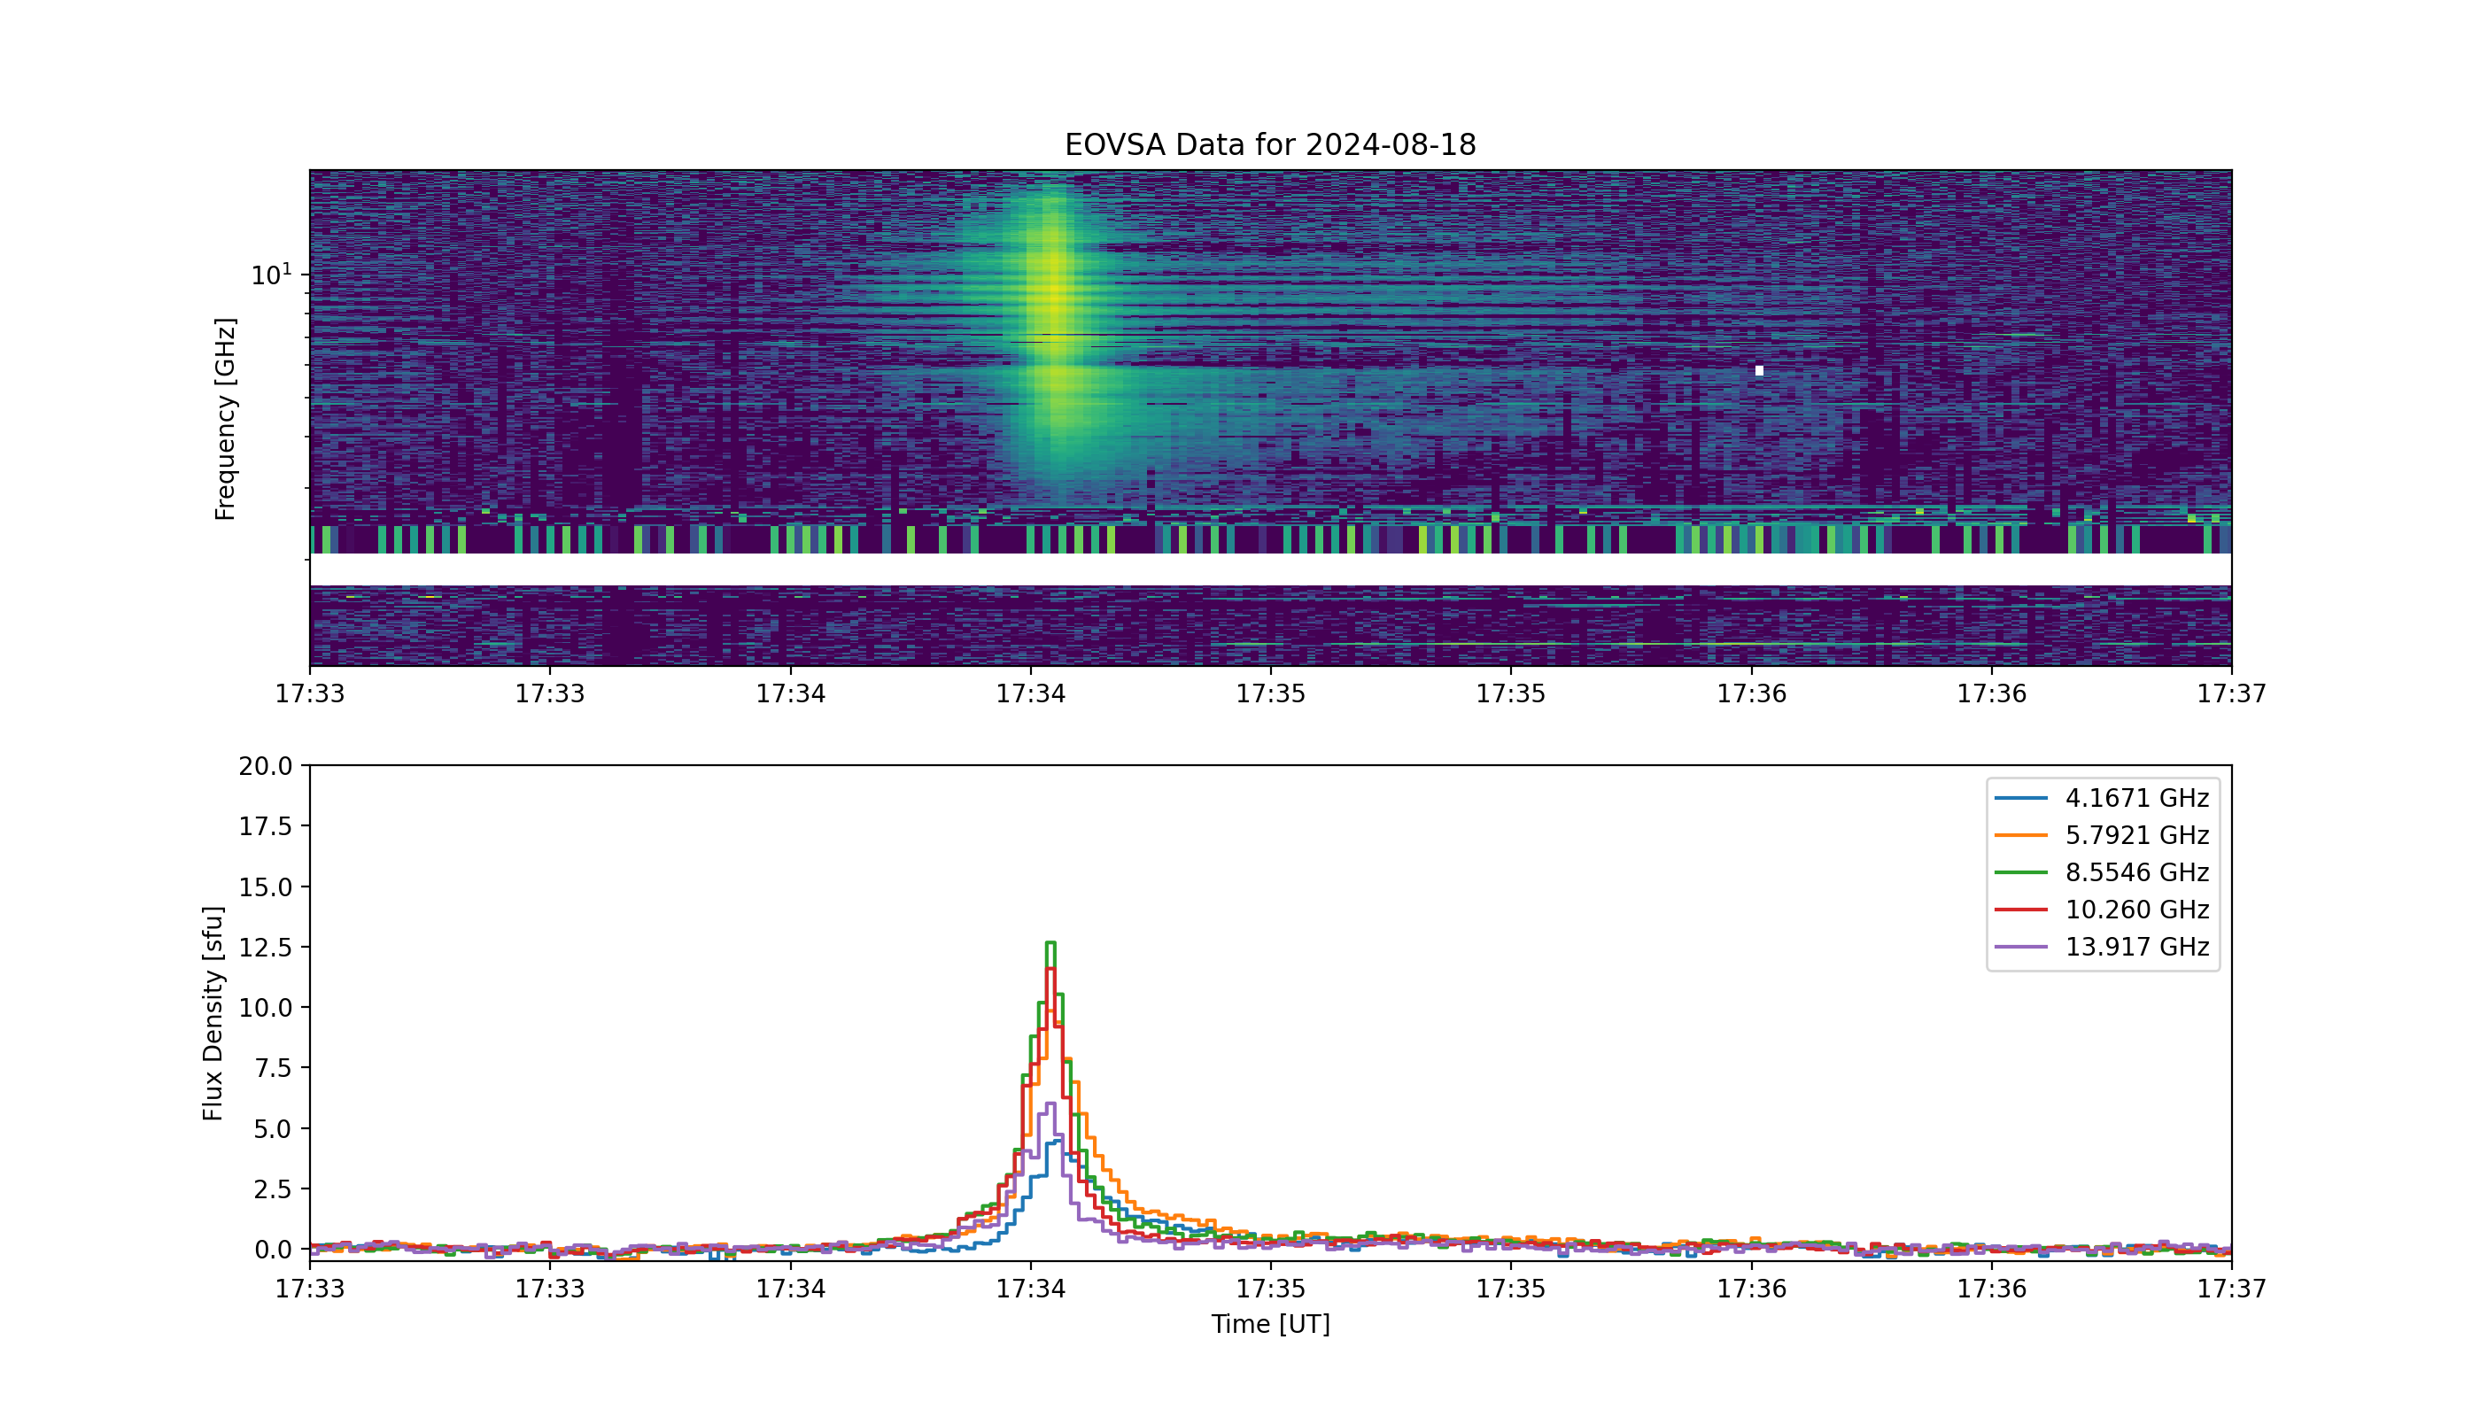Screen dimensions: 2480x1417
Task: Click the '15.0' flux axis tick label
Action: pyautogui.click(x=265, y=887)
